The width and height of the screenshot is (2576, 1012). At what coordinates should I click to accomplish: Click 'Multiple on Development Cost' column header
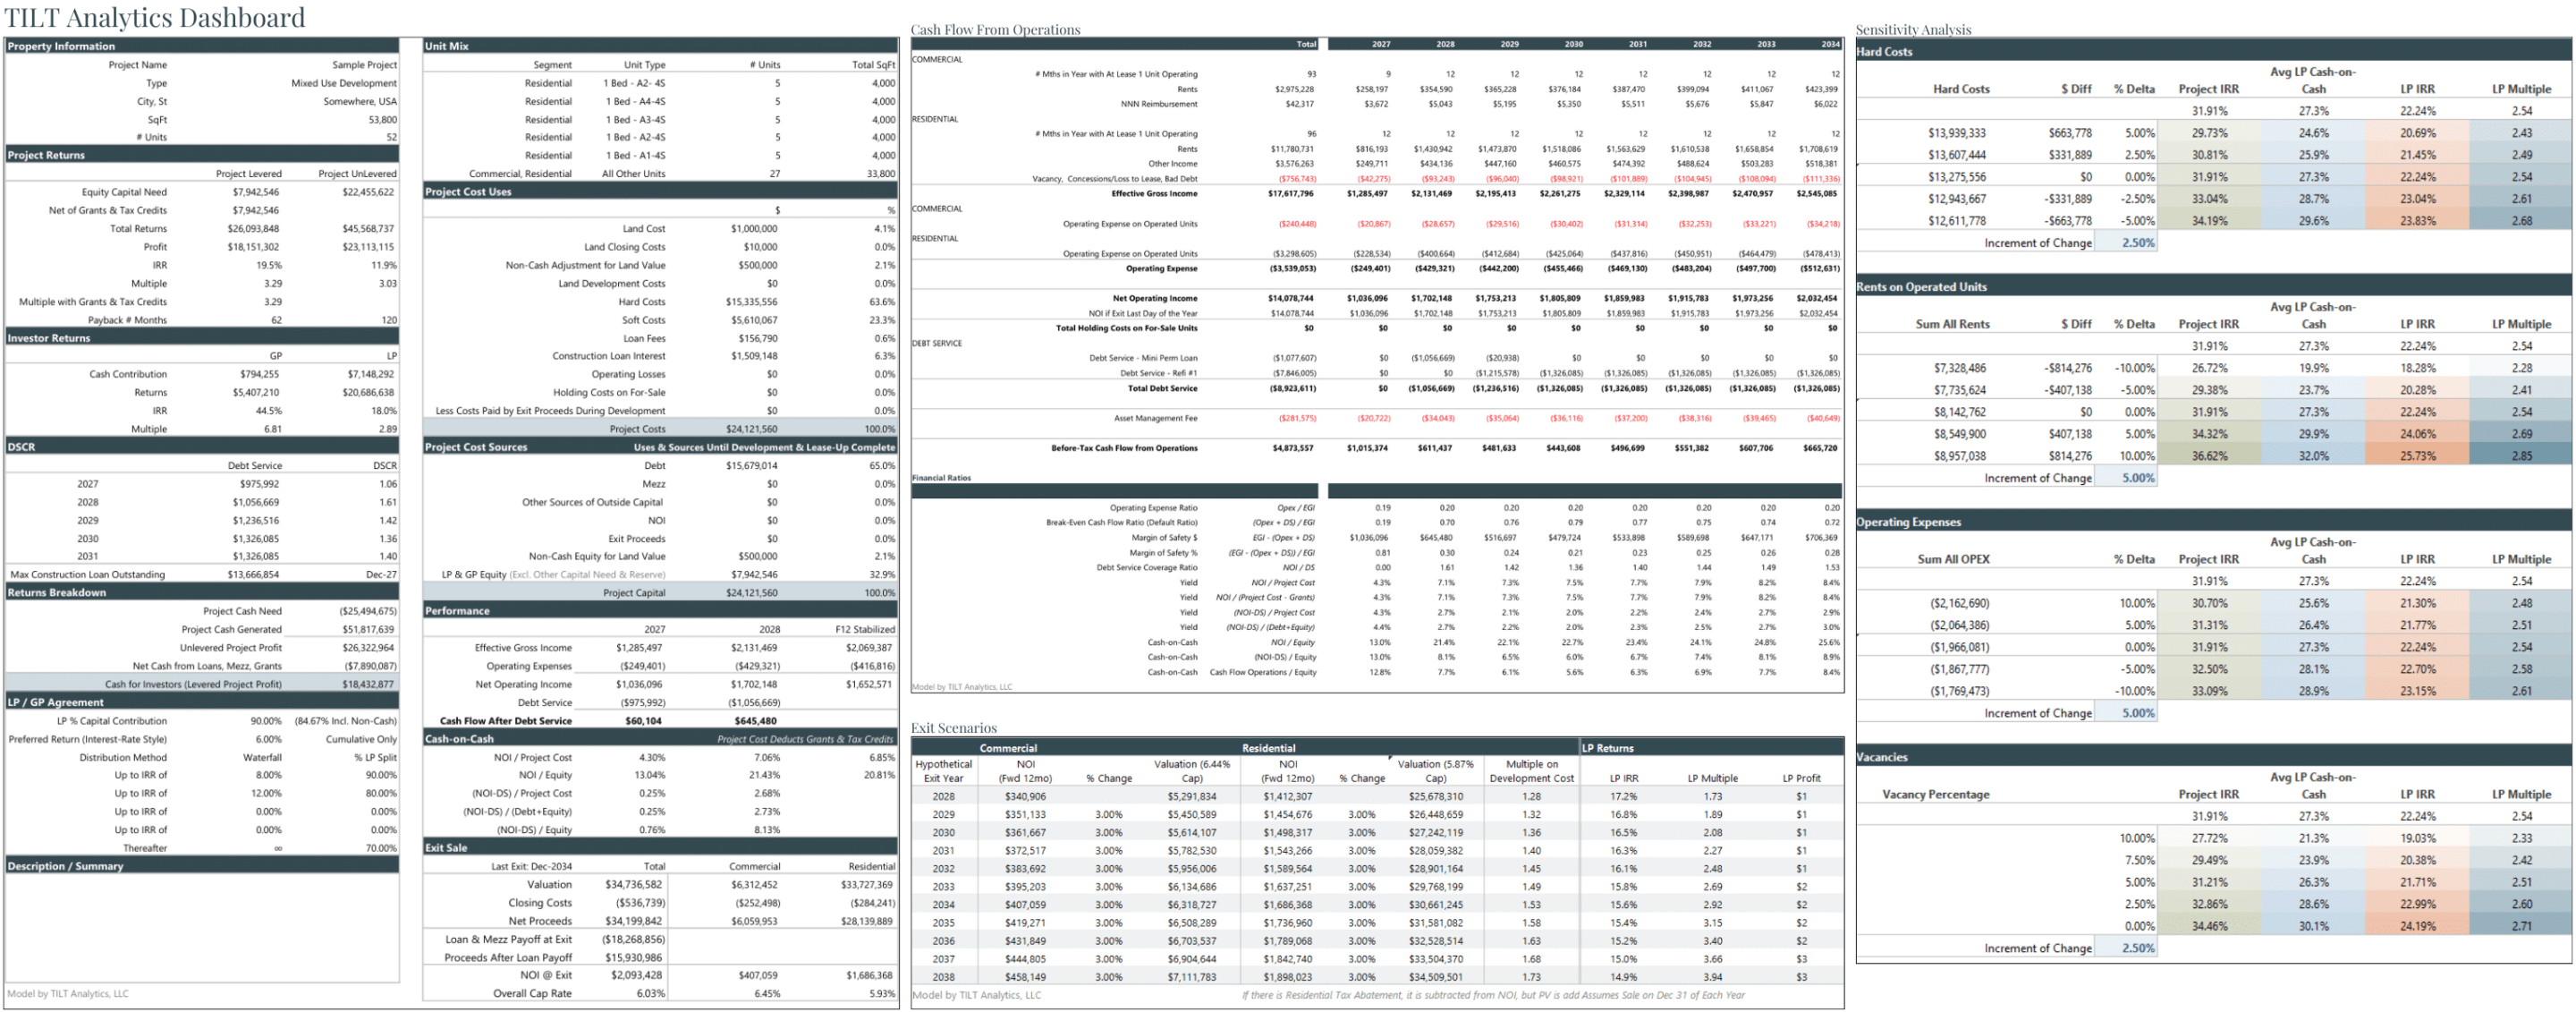(x=1531, y=771)
